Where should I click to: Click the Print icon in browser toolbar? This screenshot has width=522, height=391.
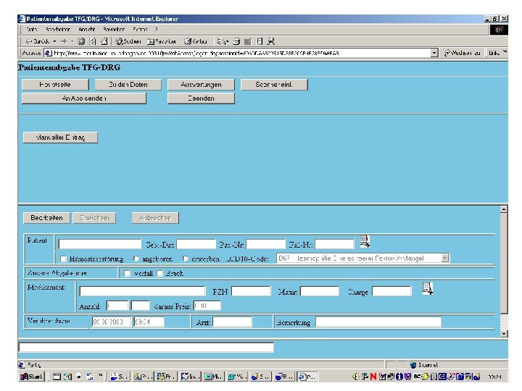[x=236, y=41]
